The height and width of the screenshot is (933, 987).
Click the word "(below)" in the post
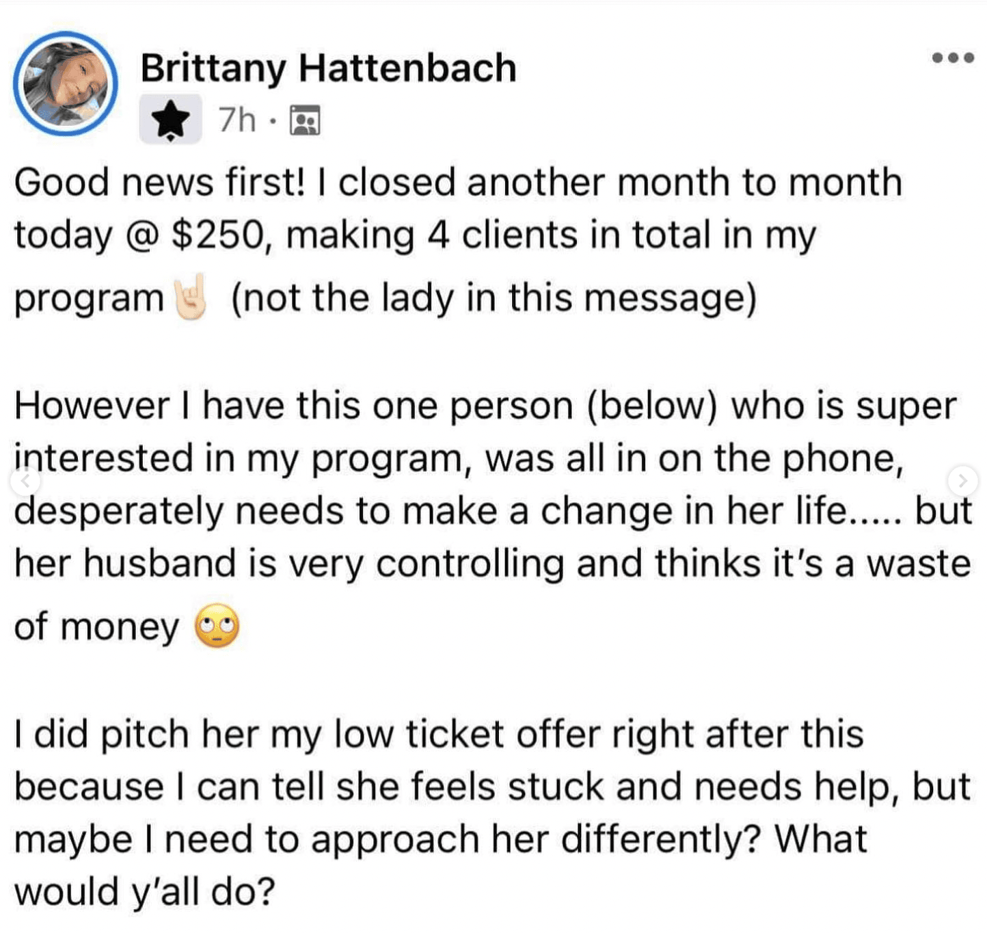click(651, 406)
